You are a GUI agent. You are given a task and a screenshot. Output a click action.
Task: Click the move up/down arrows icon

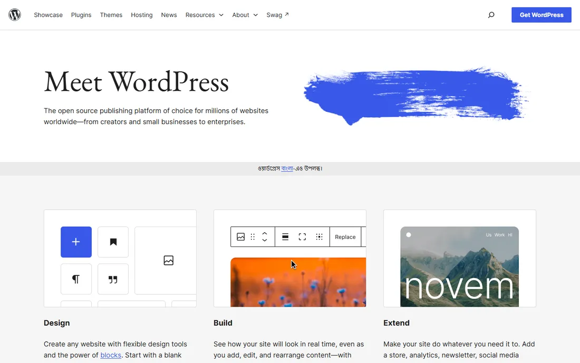tap(265, 237)
